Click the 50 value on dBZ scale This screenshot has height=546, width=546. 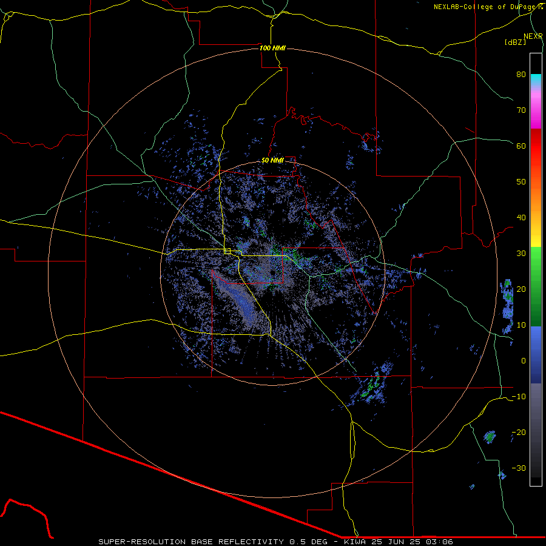(521, 182)
